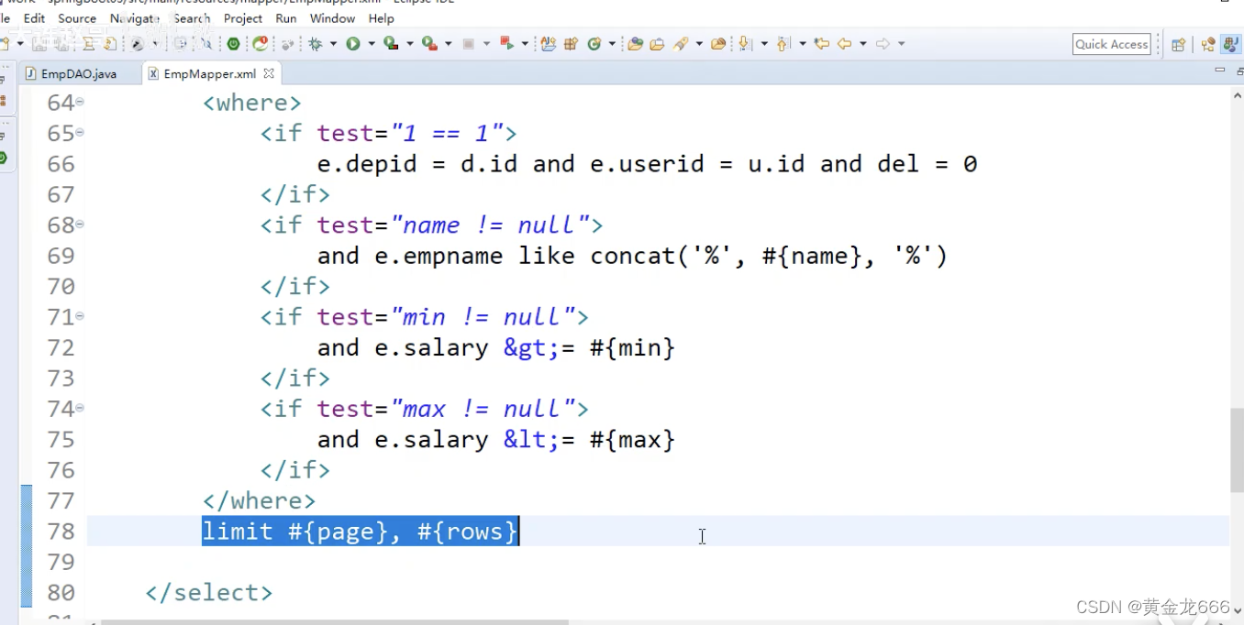The height and width of the screenshot is (625, 1244).
Task: Collapse the max if block on line 74
Action: tap(80, 408)
